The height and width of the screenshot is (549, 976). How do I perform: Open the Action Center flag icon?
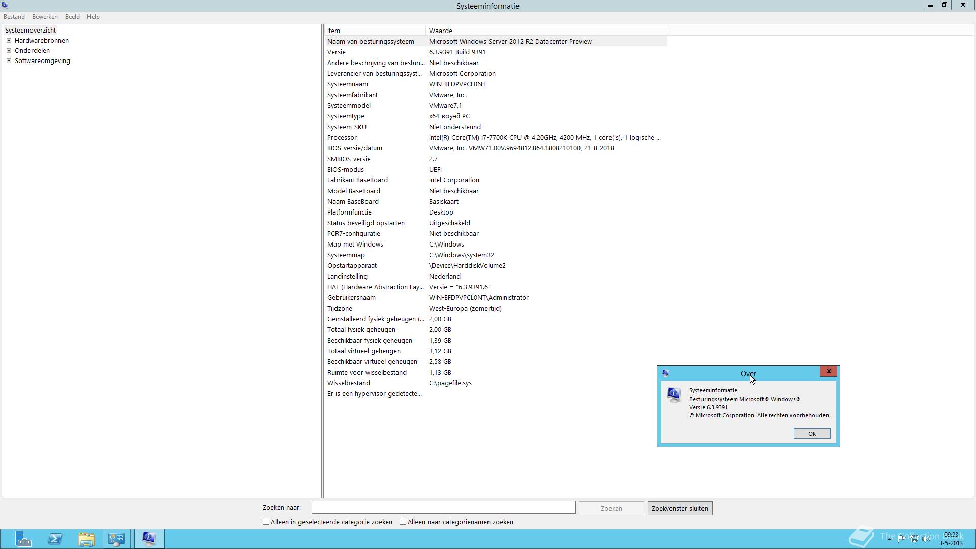point(901,539)
